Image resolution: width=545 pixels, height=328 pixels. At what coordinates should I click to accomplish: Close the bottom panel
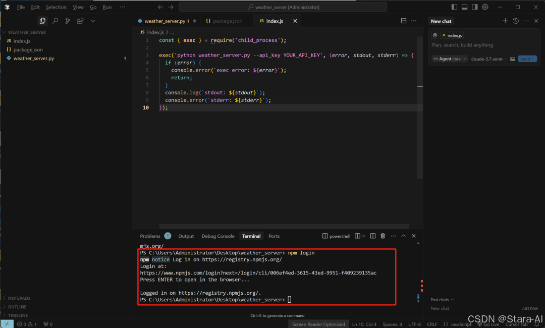414,236
